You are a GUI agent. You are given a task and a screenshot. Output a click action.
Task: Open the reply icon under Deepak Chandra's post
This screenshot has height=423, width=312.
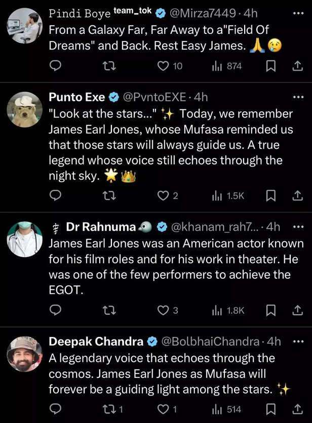[55, 409]
